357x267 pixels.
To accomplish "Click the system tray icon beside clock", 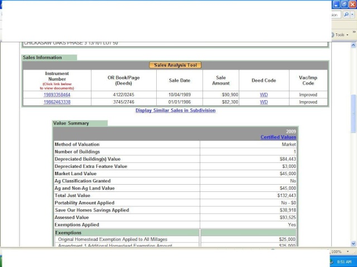I will [332, 262].
